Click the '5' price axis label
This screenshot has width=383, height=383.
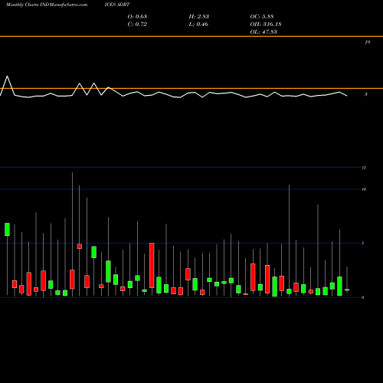tap(363, 243)
